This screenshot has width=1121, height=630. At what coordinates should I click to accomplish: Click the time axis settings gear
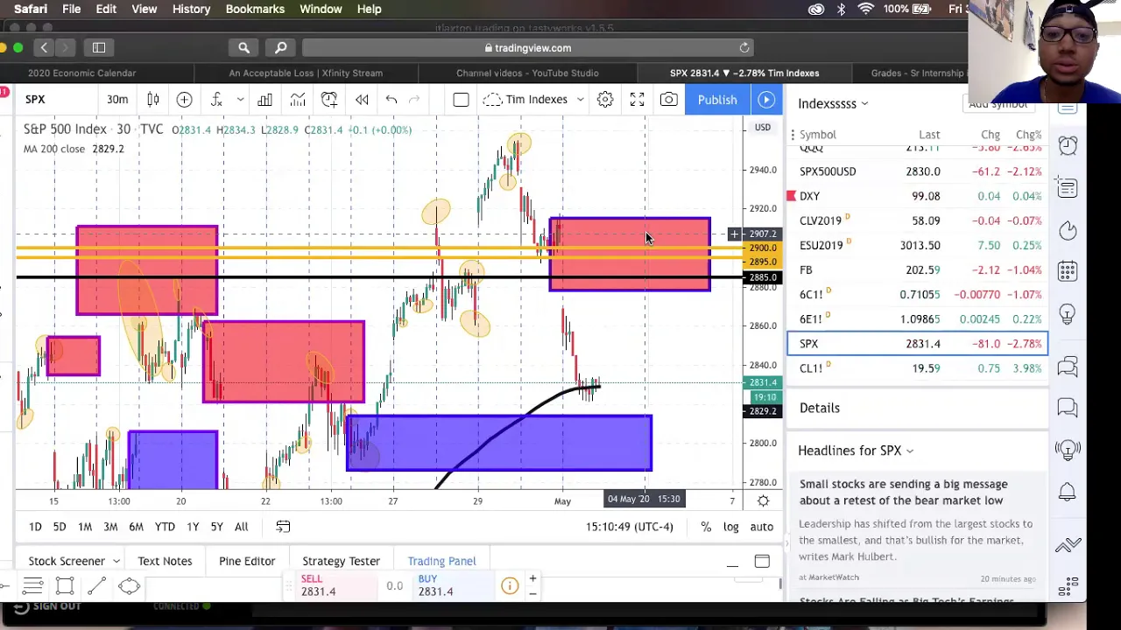pos(763,500)
